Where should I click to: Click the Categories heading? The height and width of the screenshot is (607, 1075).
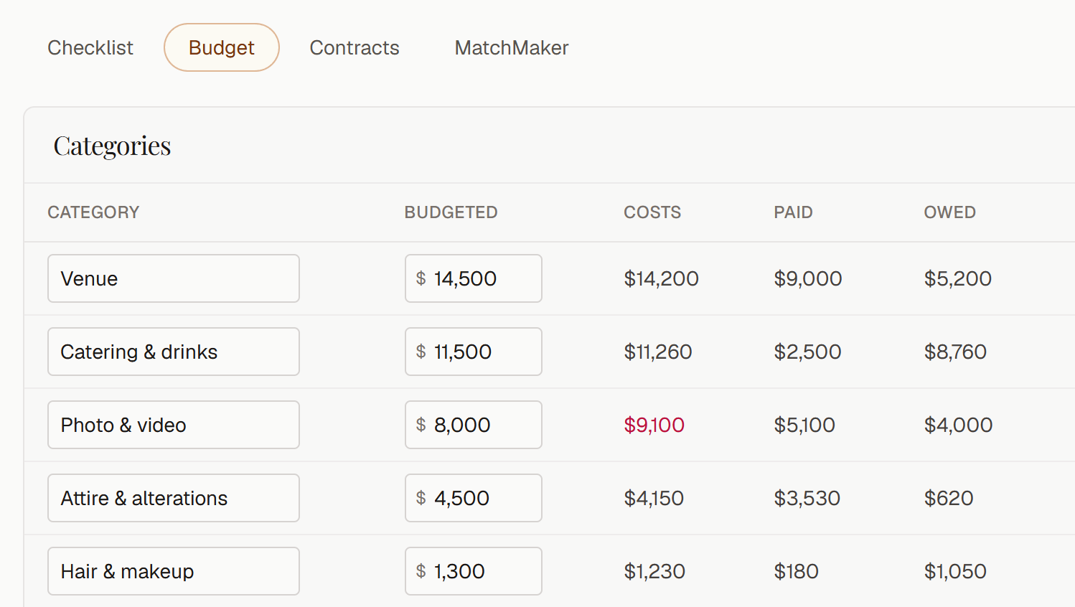pyautogui.click(x=112, y=146)
